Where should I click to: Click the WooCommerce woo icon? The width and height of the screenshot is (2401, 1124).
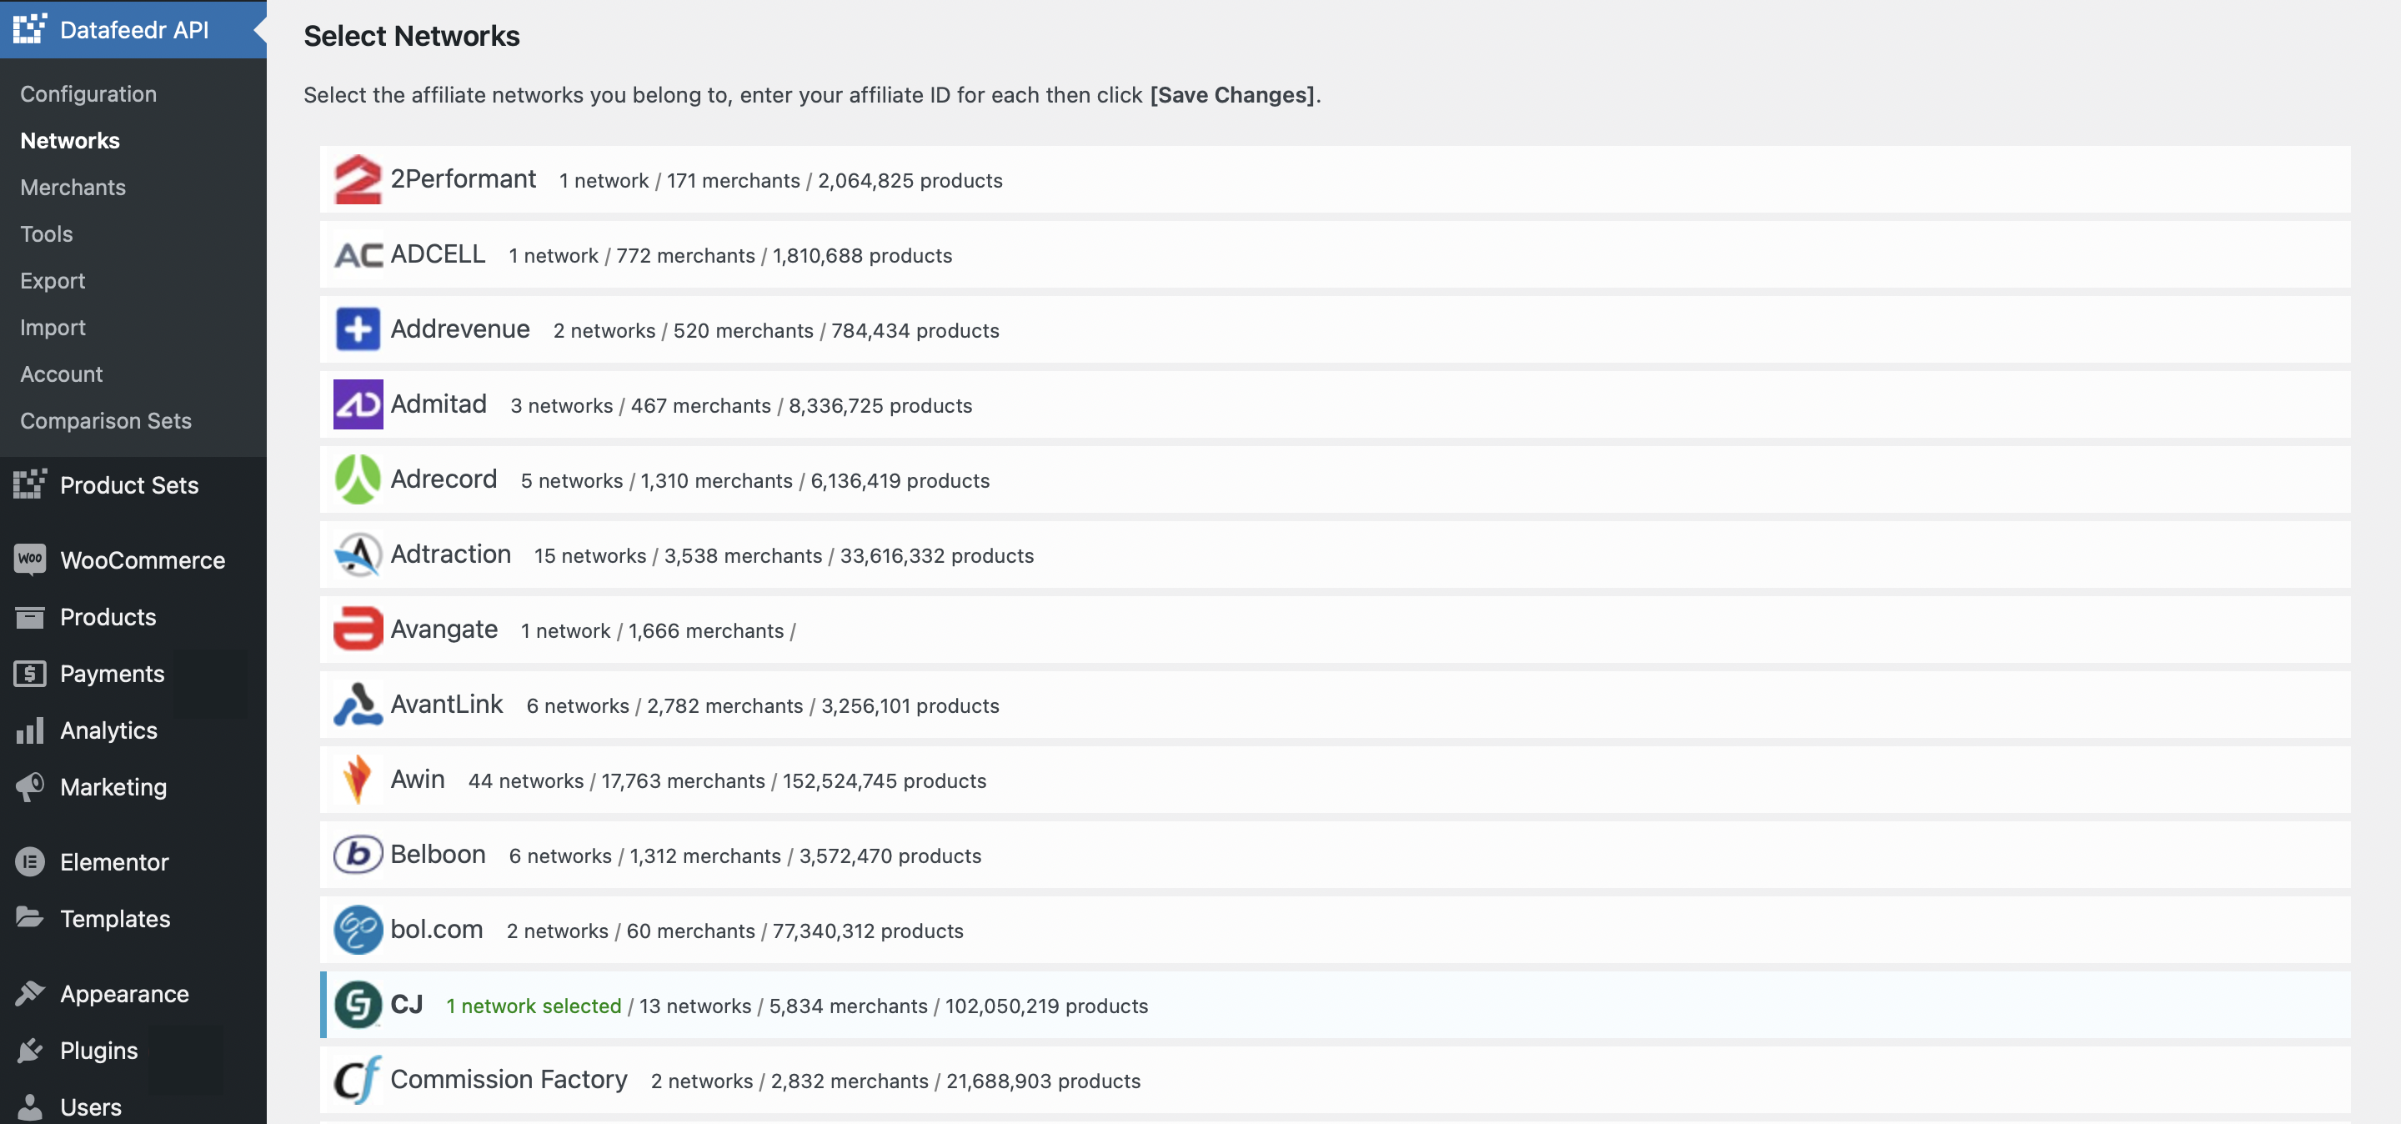30,559
